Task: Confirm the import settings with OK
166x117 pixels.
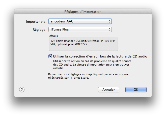Action: pos(136,90)
